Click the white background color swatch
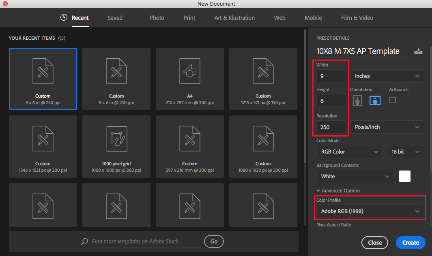Screen dimensions: 432x256 [405, 176]
